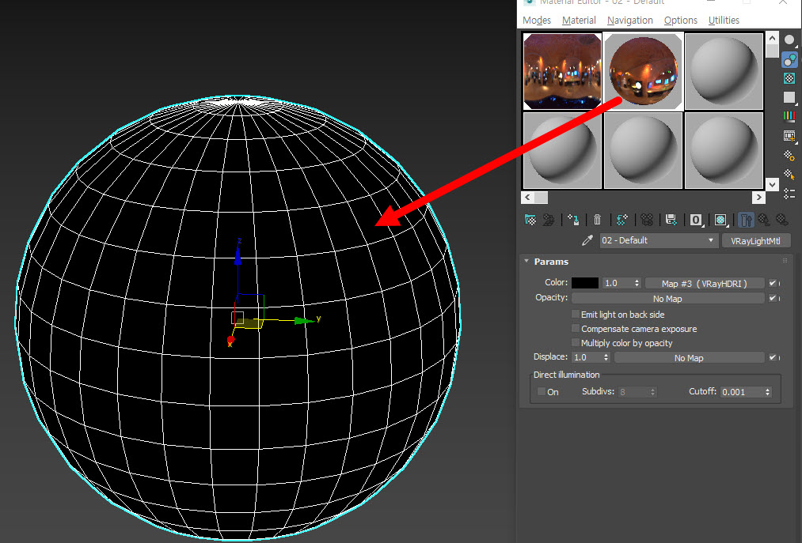Select the HDRI sphere sample slot
This screenshot has height=543, width=802.
[644, 71]
